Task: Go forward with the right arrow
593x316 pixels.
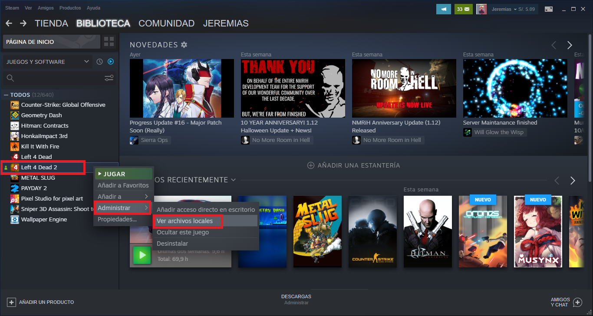Action: click(23, 23)
